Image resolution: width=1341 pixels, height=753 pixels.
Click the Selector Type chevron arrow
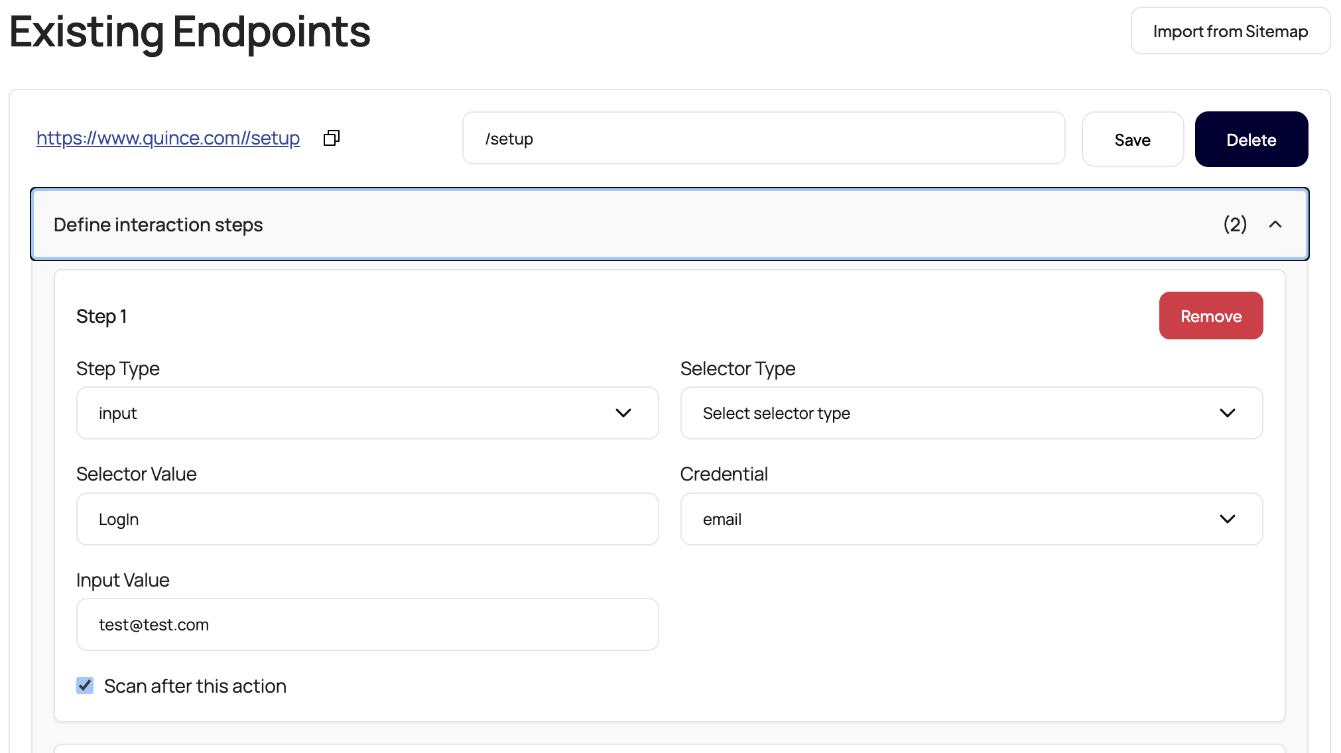point(1228,413)
